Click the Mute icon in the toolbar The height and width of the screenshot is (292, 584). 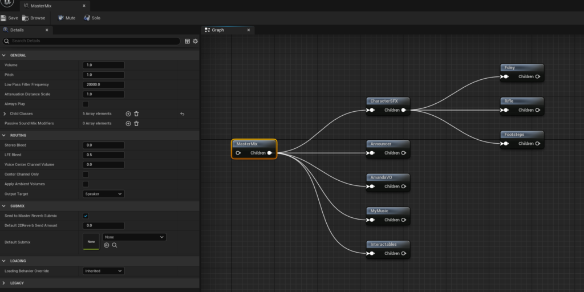pos(61,18)
